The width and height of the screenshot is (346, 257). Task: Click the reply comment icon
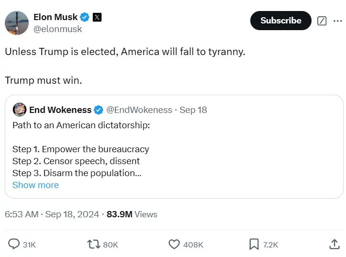point(14,245)
